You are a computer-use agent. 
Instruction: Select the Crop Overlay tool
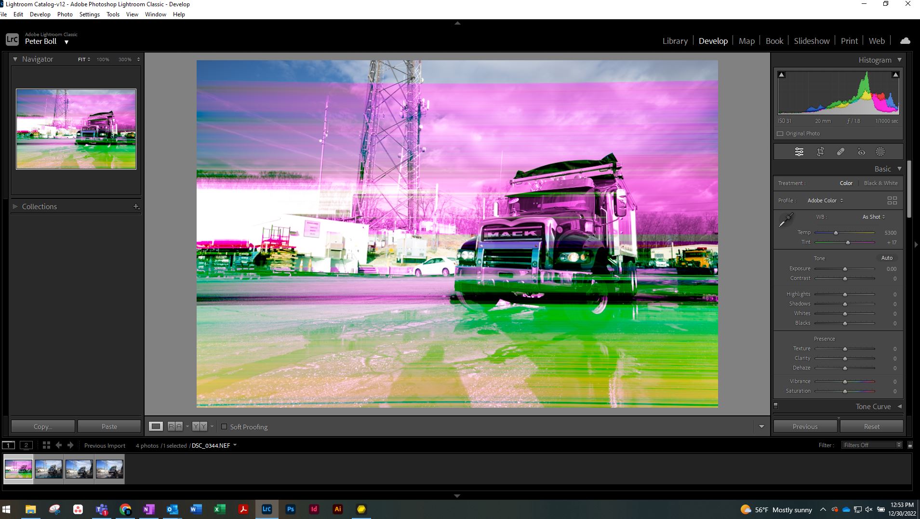tap(821, 152)
